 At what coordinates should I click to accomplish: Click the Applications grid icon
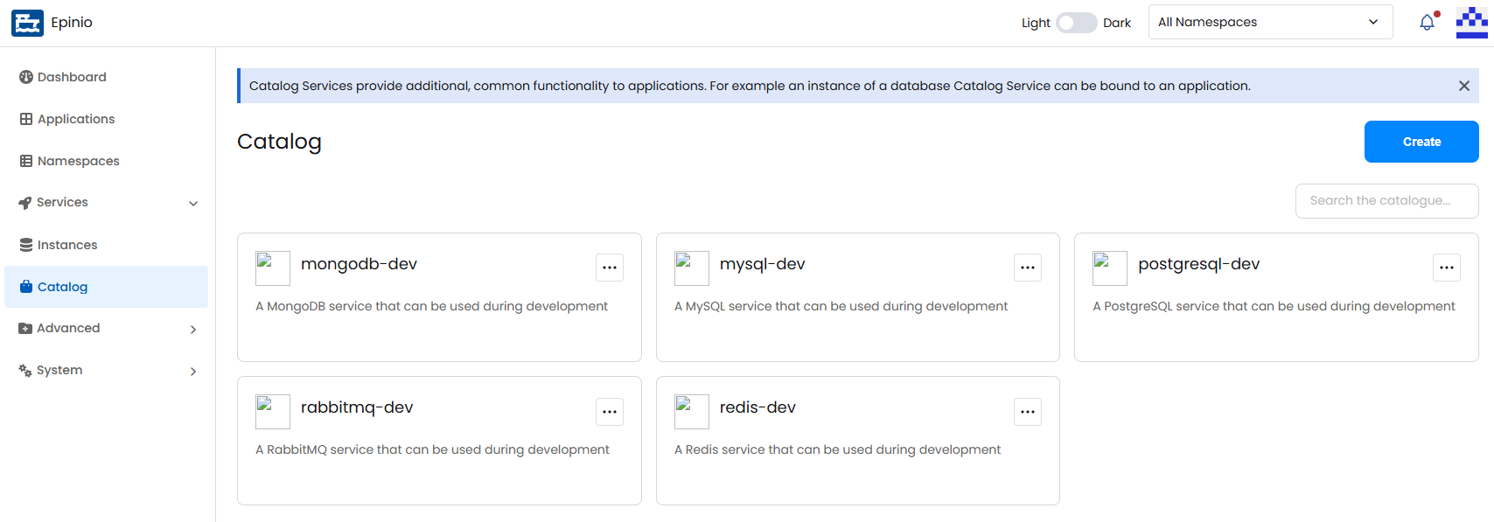(26, 119)
